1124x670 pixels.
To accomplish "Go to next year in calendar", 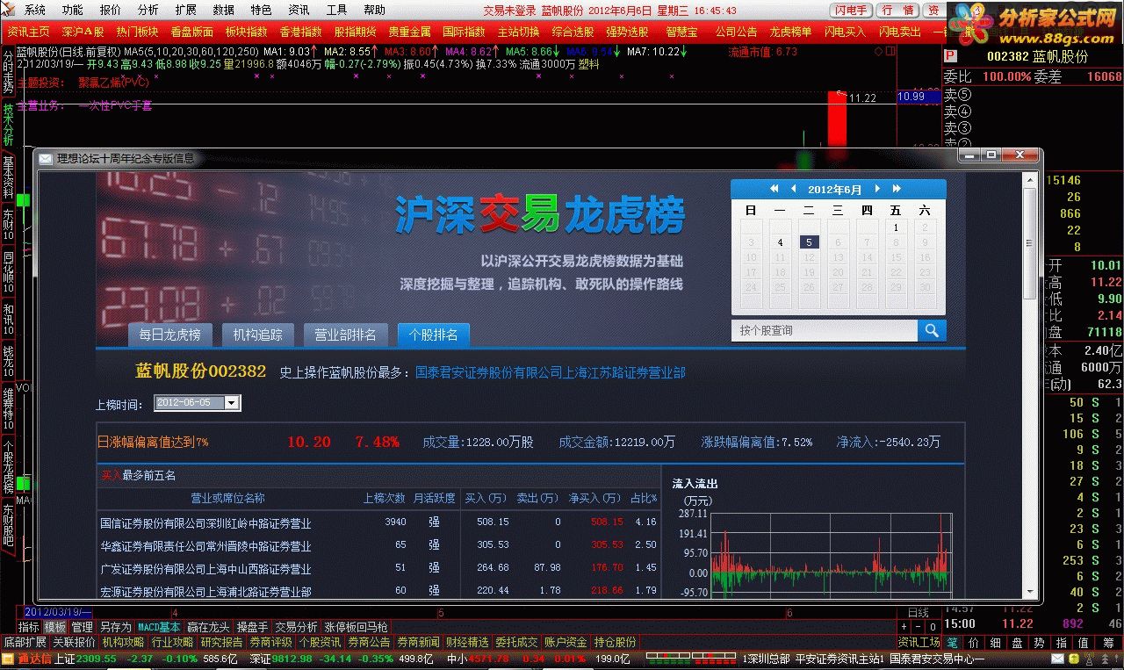I will coord(897,189).
